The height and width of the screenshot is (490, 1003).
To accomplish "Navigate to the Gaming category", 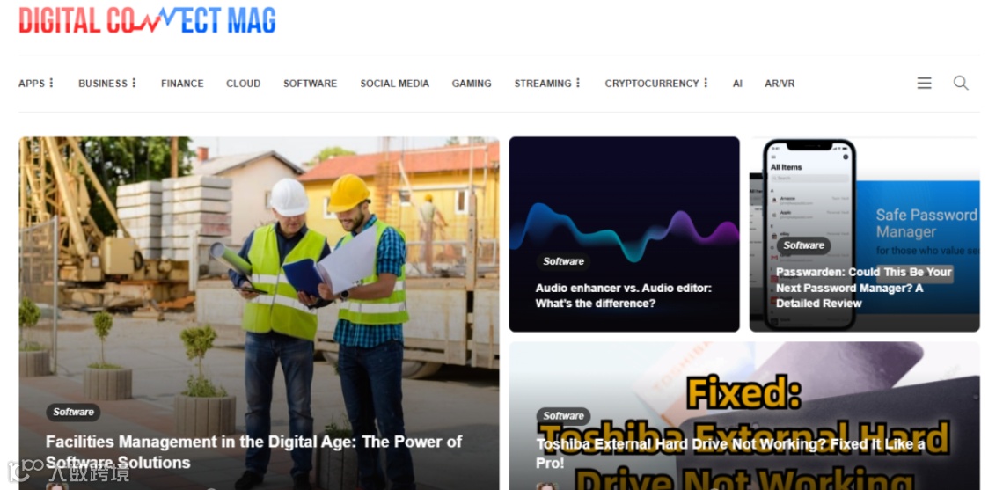I will coord(472,84).
